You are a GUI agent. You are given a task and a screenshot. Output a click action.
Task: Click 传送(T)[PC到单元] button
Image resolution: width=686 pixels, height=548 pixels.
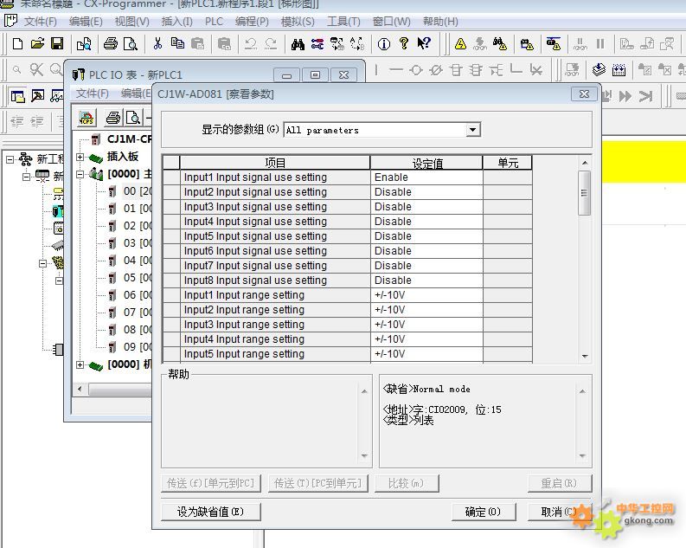coord(318,483)
